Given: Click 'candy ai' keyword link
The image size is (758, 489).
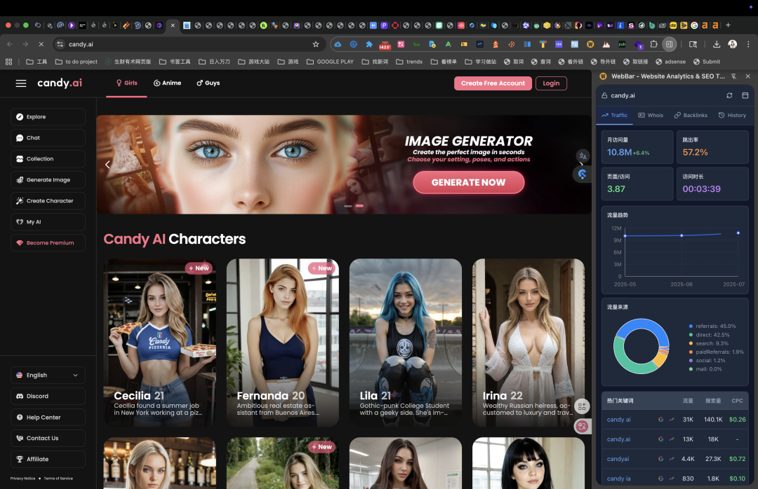Looking at the screenshot, I should (619, 420).
